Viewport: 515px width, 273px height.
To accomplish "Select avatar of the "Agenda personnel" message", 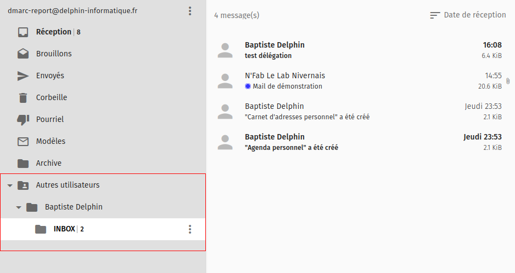I will tap(225, 142).
